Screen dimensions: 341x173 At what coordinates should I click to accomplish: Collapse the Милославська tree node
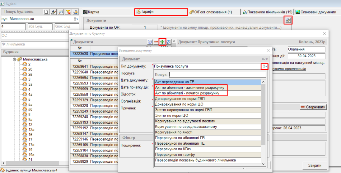14,59
